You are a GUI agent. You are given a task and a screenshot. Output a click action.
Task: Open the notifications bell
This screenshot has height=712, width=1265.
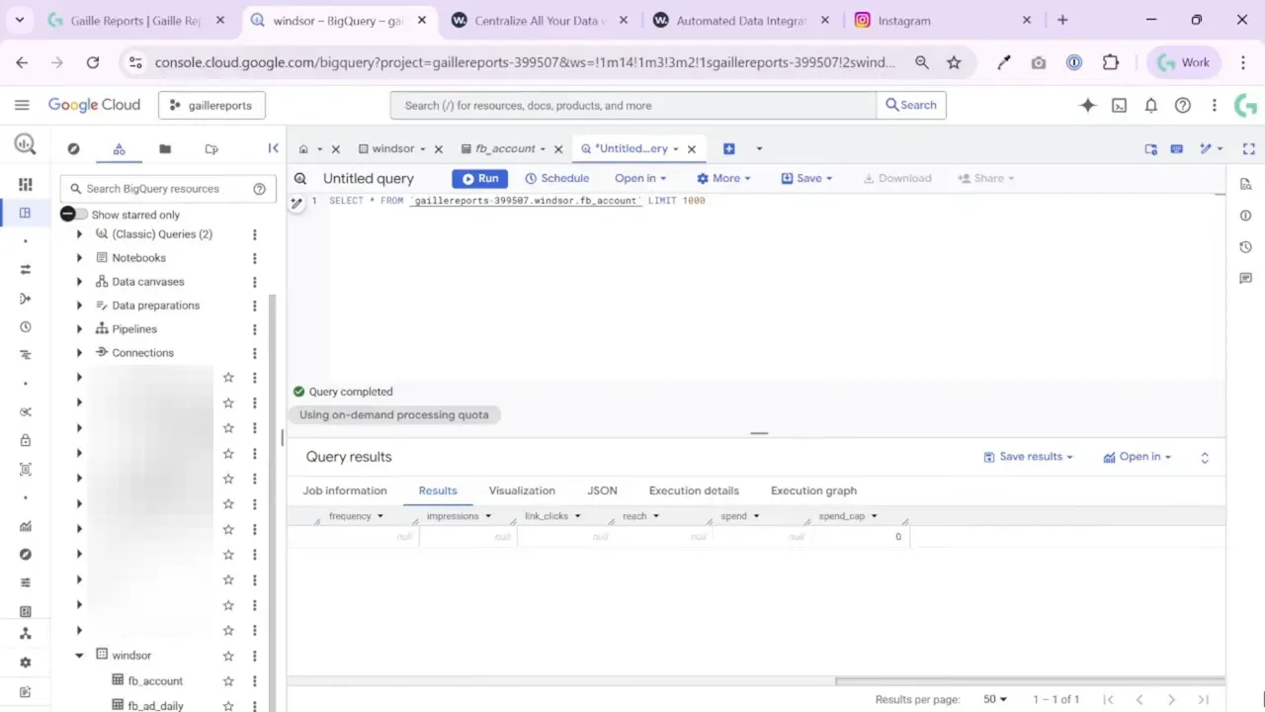(1150, 105)
